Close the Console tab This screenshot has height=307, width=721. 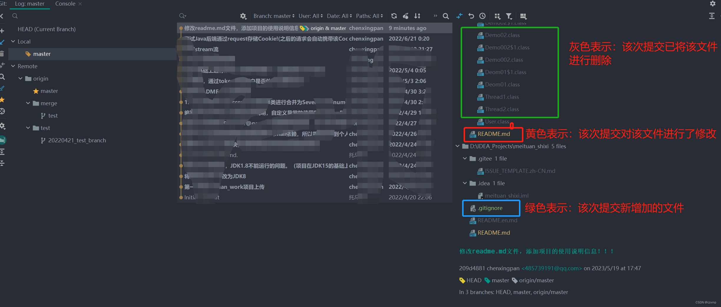80,4
